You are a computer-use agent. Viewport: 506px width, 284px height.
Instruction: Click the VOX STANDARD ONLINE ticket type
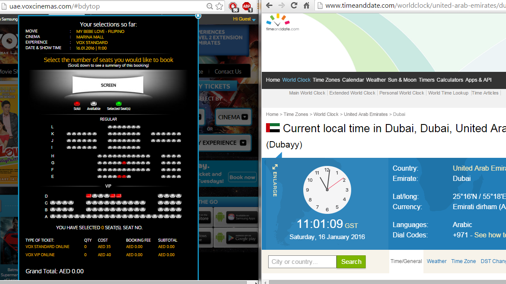47,246
